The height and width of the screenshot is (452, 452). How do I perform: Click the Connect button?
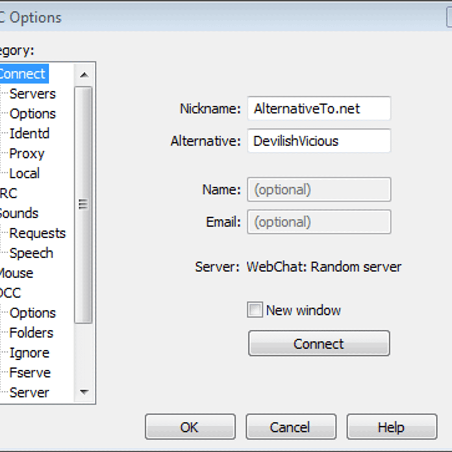pyautogui.click(x=319, y=343)
